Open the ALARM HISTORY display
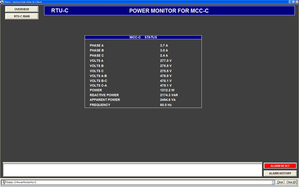 click(280, 173)
